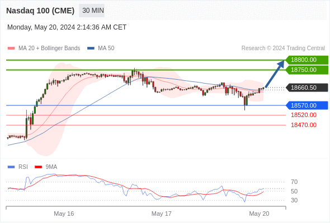This screenshot has width=330, height=223.
Task: Click the 9MA legend red swatch
Action: 38,167
